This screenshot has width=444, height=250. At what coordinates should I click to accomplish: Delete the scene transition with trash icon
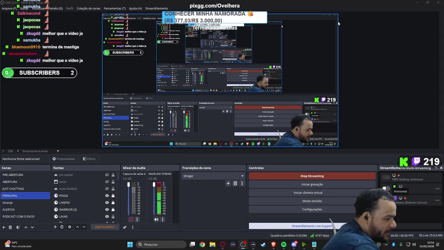[235, 183]
